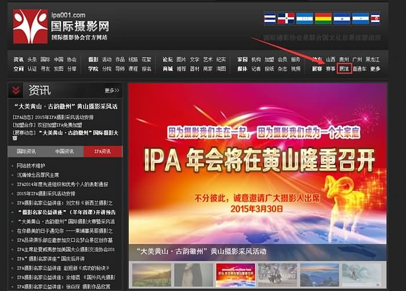Open the 贵州 regional link
Viewport: 406px width, 291px height.
click(x=344, y=60)
